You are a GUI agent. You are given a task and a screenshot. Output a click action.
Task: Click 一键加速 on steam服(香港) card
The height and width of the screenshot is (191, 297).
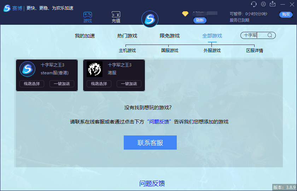coord(62,84)
